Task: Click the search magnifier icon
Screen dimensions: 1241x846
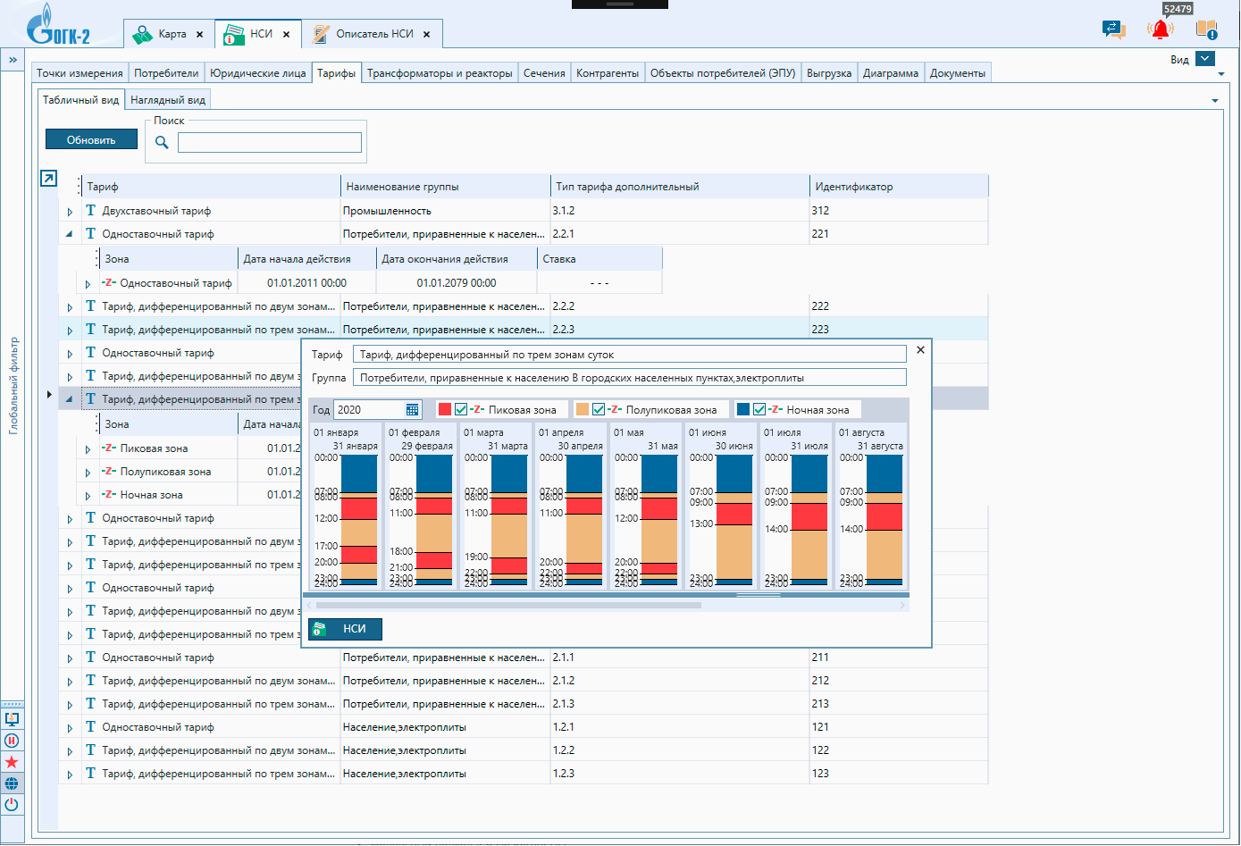Action: click(x=162, y=142)
